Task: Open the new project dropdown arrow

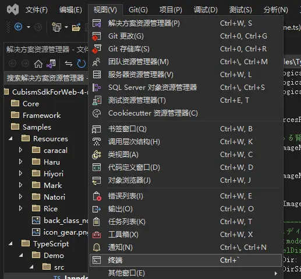Action: (66, 27)
